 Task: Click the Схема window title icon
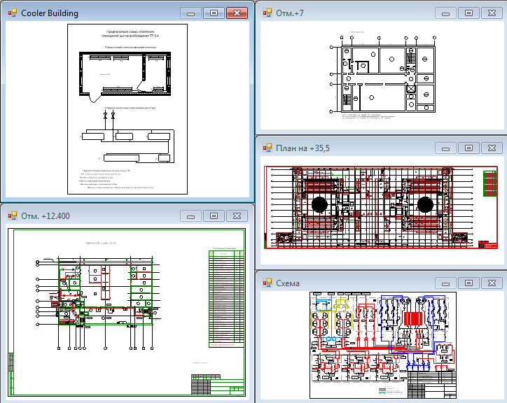[x=268, y=283]
